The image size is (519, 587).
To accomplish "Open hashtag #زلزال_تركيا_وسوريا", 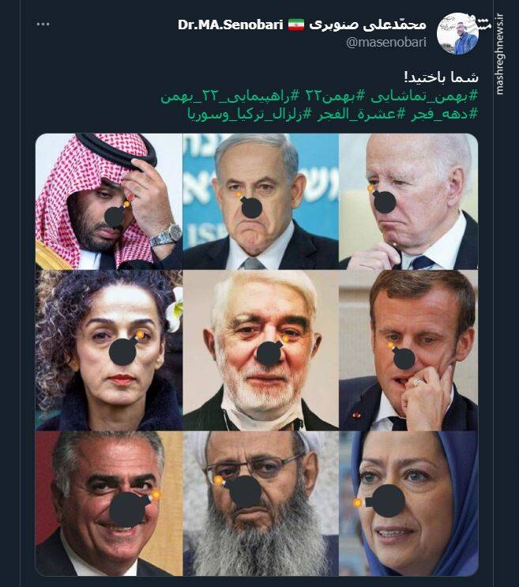I will click(247, 114).
